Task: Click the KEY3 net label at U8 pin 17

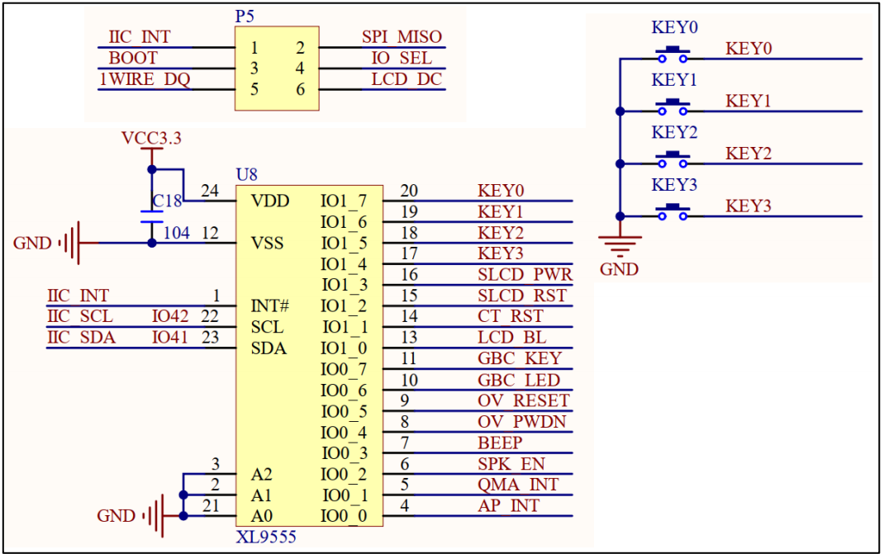Action: [501, 253]
